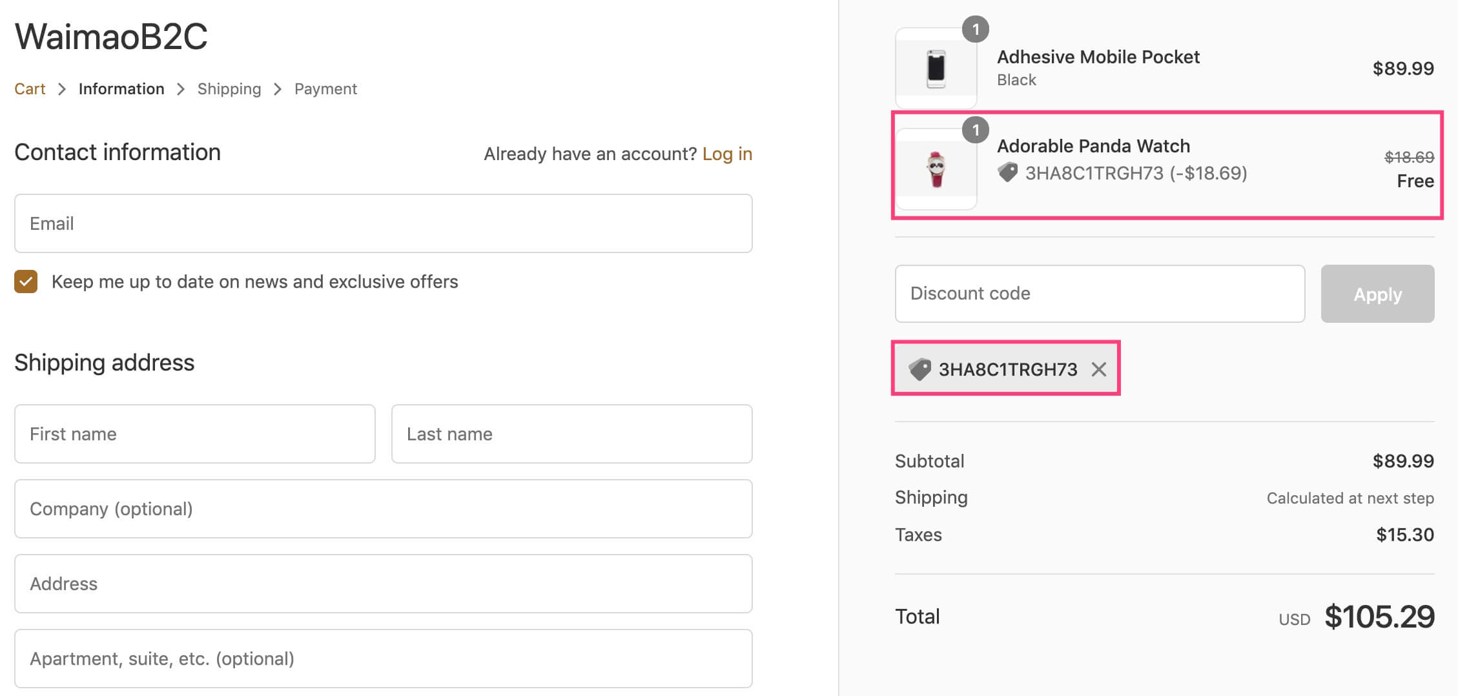This screenshot has height=696, width=1458.
Task: Click the 'Shipping address' heading
Action: (104, 363)
